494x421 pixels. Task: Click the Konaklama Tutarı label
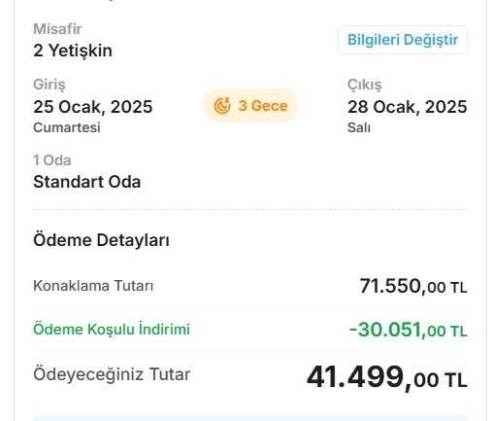coord(93,286)
